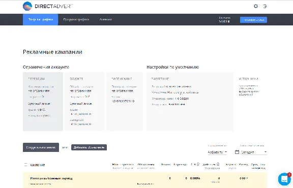Click the 0.000% CTR total value
Viewport: 293px width, 188px height.
pyautogui.click(x=195, y=178)
